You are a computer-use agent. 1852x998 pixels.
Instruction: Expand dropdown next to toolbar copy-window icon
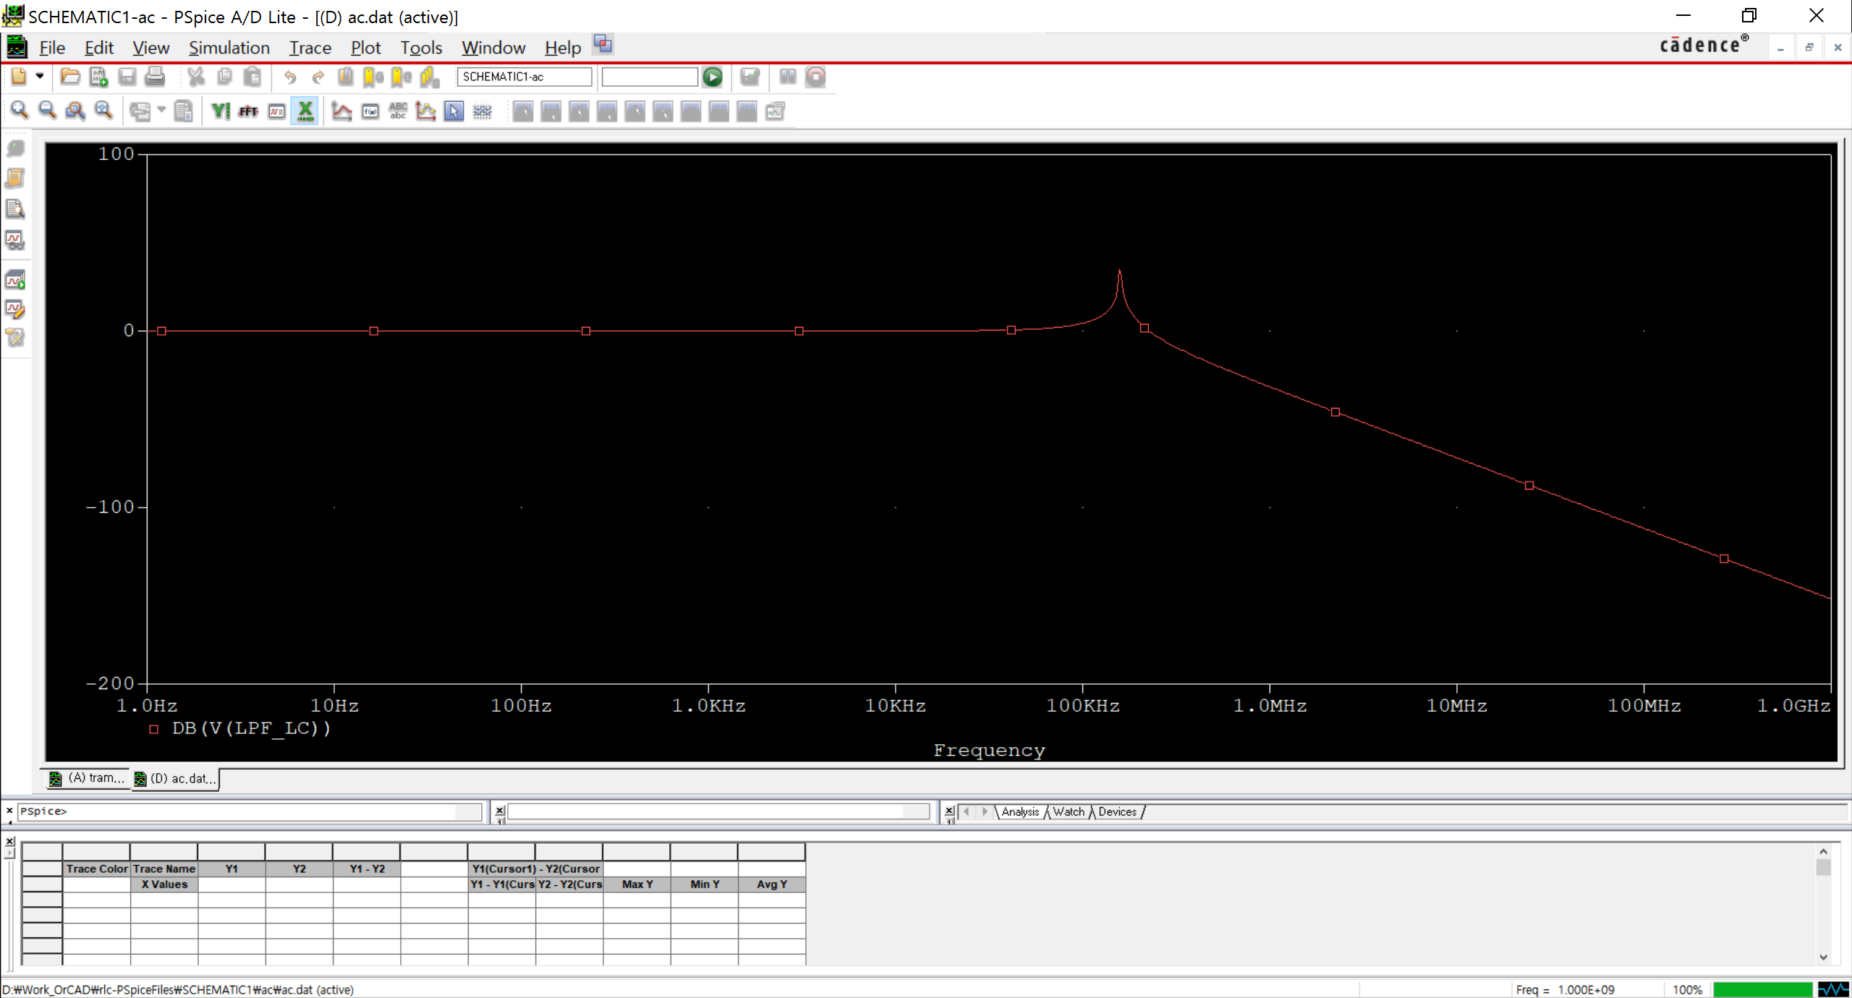tap(161, 111)
